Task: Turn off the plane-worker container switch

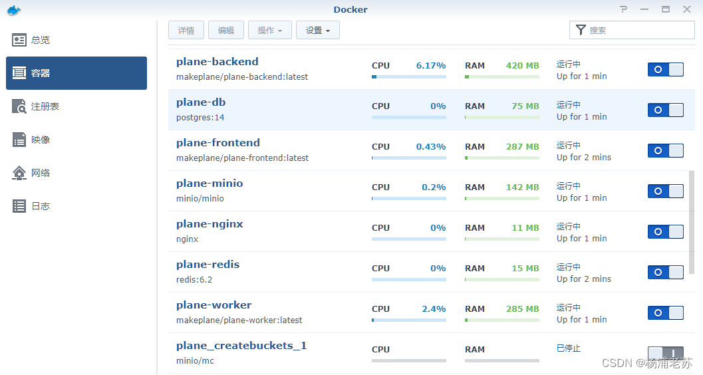Action: pyautogui.click(x=665, y=312)
